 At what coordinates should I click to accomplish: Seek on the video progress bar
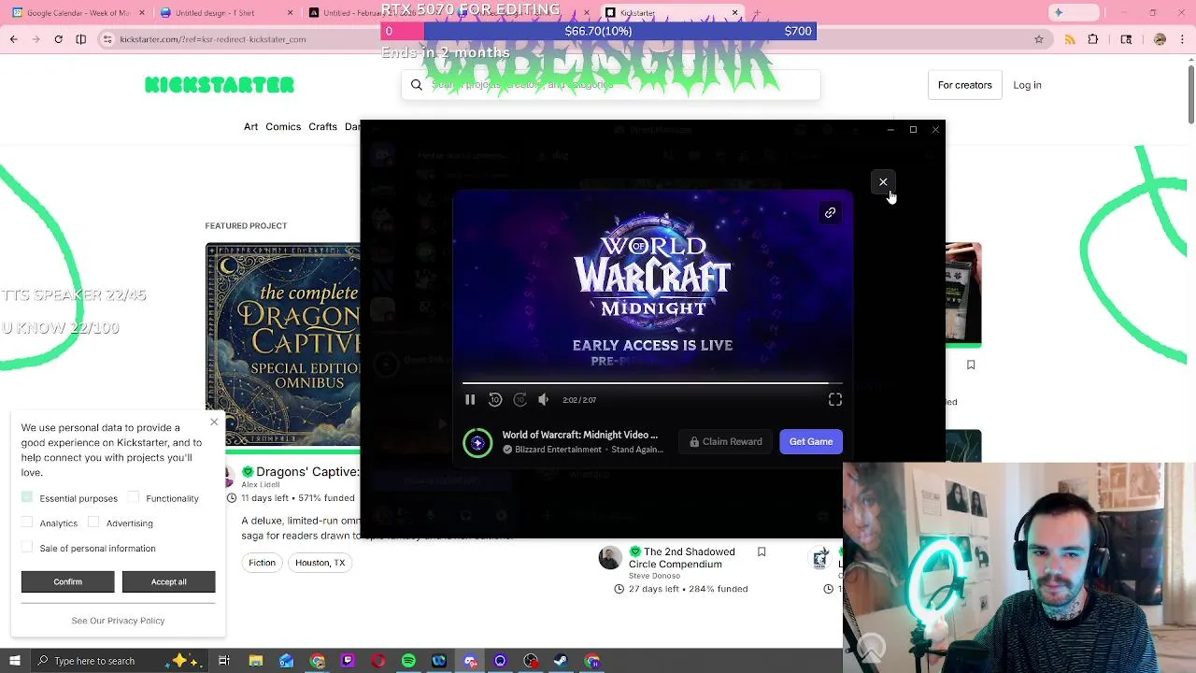pos(652,383)
